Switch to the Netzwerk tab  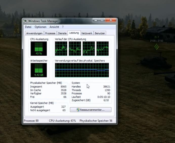[x=87, y=33]
